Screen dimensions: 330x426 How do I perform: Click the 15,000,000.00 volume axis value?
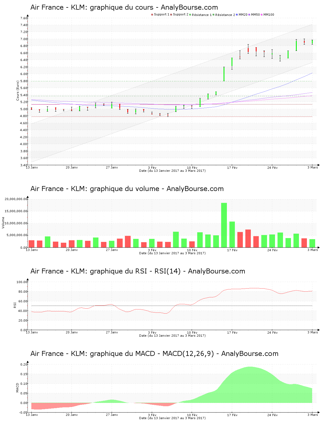[16, 211]
